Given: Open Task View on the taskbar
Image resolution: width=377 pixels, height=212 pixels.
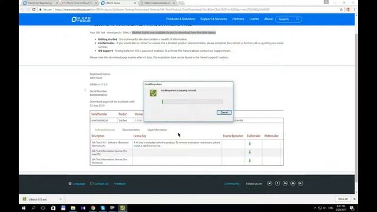Looking at the screenshot, I should (43, 208).
